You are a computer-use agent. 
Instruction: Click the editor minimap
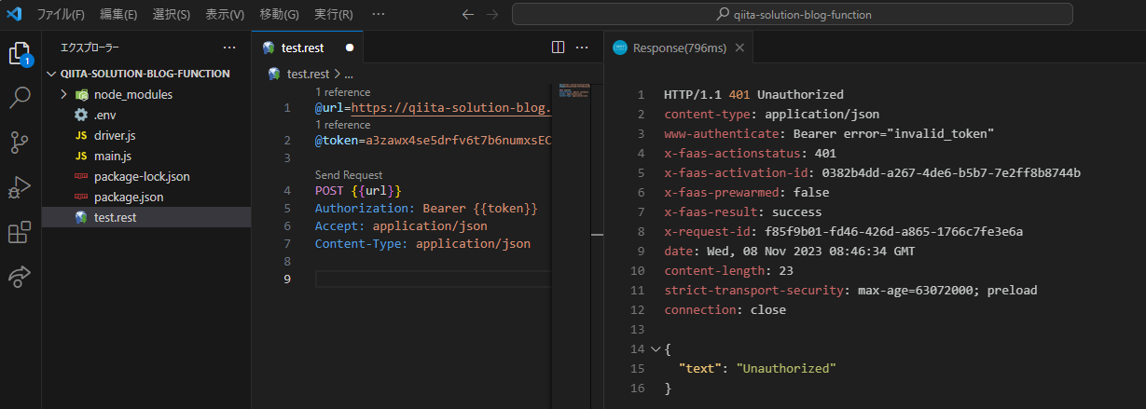coord(576,90)
